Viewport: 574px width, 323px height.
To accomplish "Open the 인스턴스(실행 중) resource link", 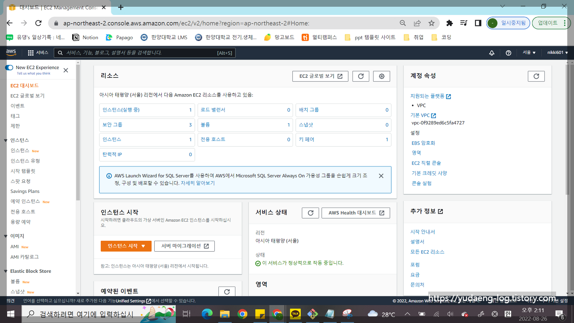I will pos(121,110).
